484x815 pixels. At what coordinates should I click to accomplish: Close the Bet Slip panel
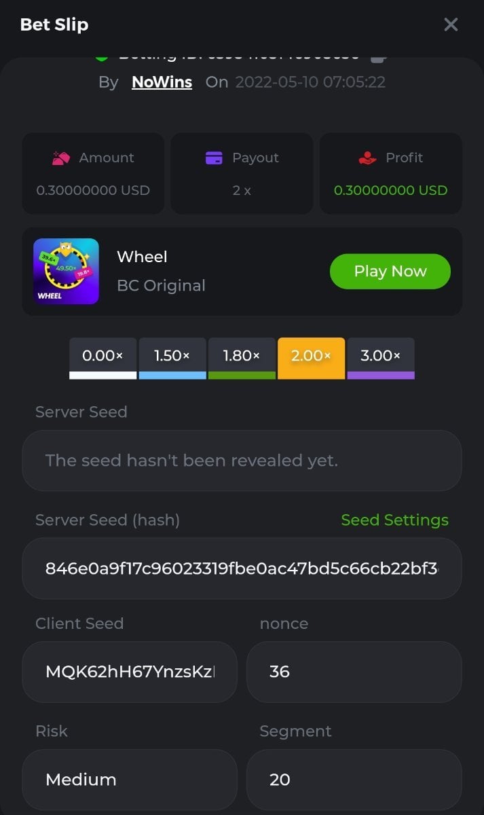click(451, 25)
